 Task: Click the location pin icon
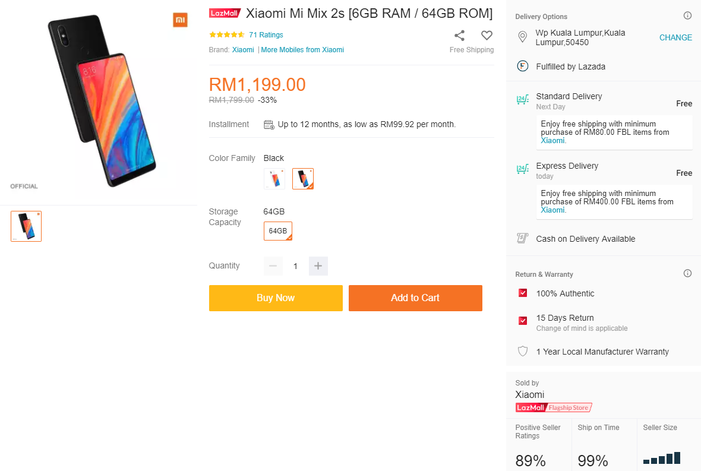[523, 37]
